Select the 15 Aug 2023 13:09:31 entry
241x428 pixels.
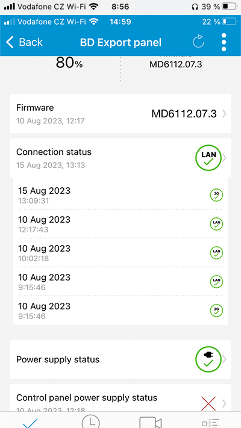coord(120,195)
